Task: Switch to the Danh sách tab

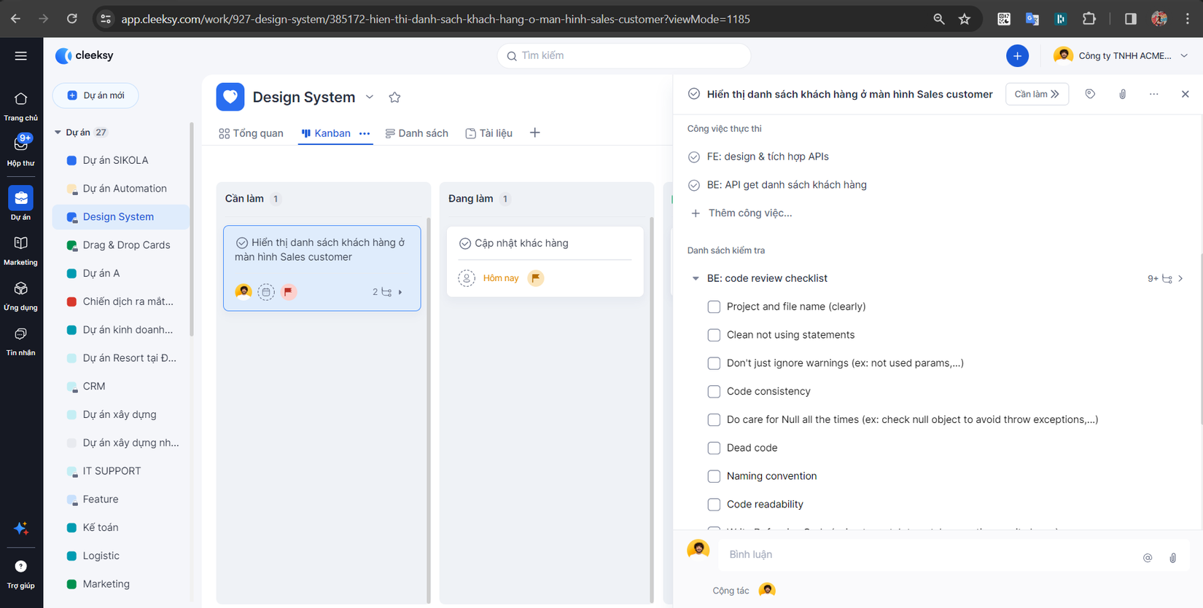Action: pyautogui.click(x=416, y=133)
